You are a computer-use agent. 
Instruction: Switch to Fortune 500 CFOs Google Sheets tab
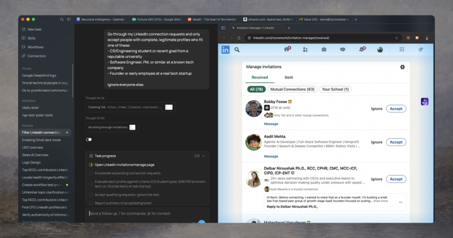[x=157, y=19]
